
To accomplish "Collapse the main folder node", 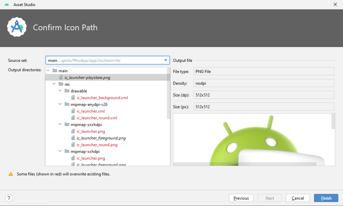I will coord(48,71).
